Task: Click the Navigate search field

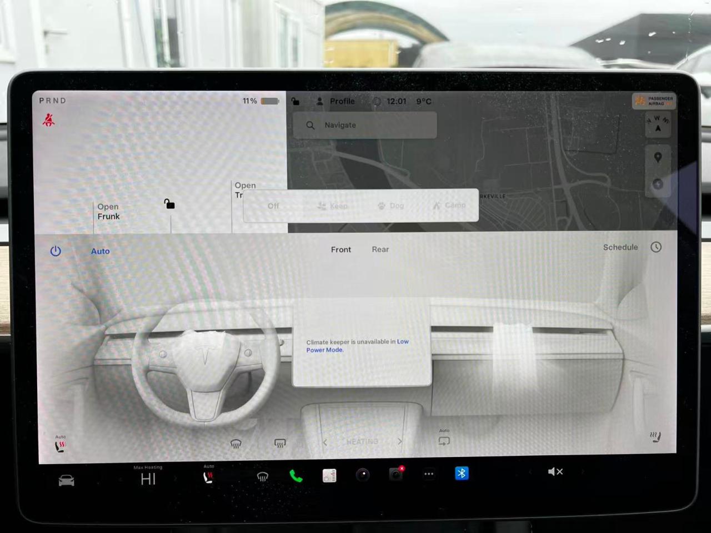Action: tap(365, 125)
